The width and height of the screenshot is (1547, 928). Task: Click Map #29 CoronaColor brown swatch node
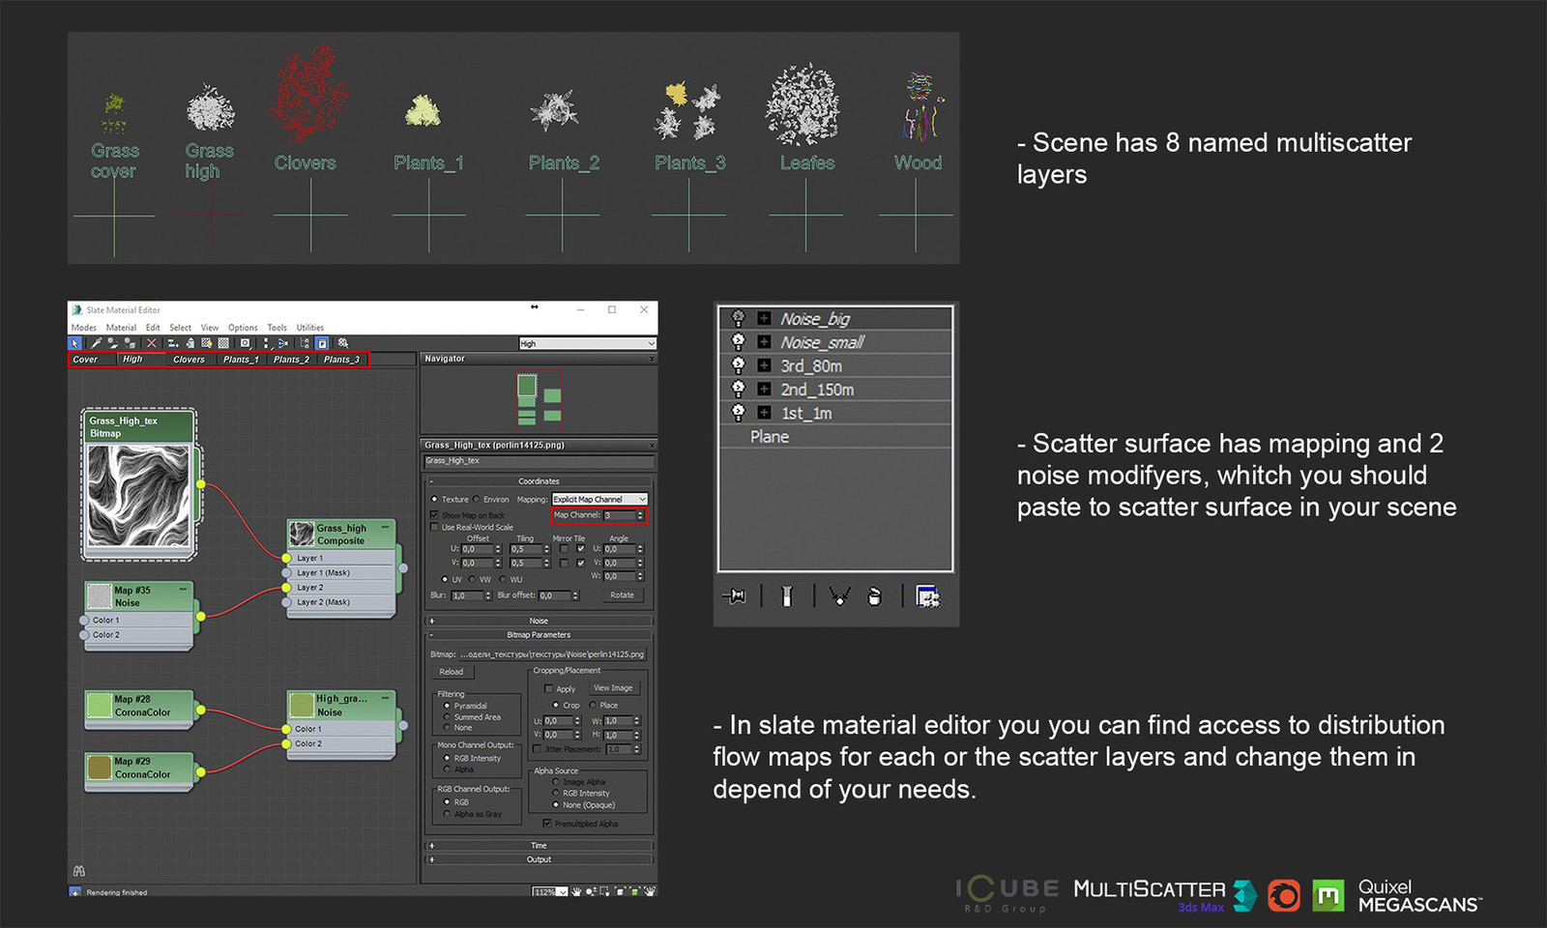pos(100,768)
